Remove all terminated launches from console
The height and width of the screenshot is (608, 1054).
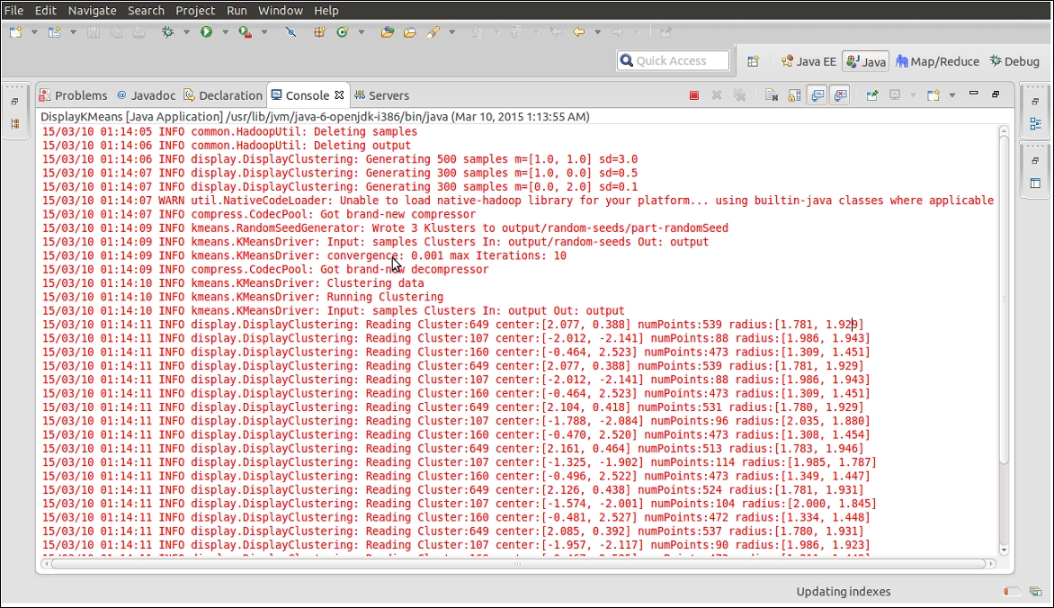pos(738,94)
